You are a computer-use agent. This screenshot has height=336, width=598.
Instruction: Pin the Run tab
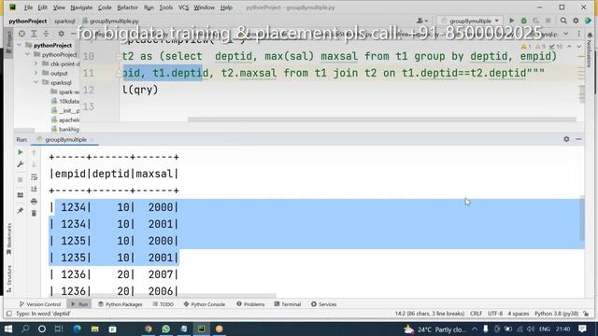[x=21, y=210]
